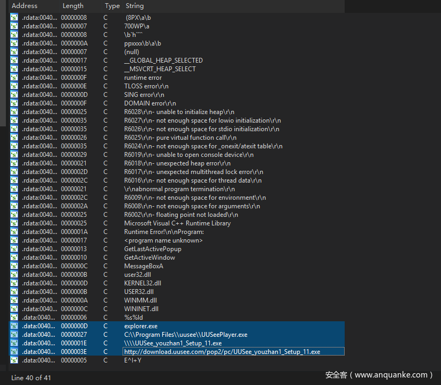The width and height of the screenshot is (441, 385).
Task: Sort list by Length column header
Action: tap(73, 6)
